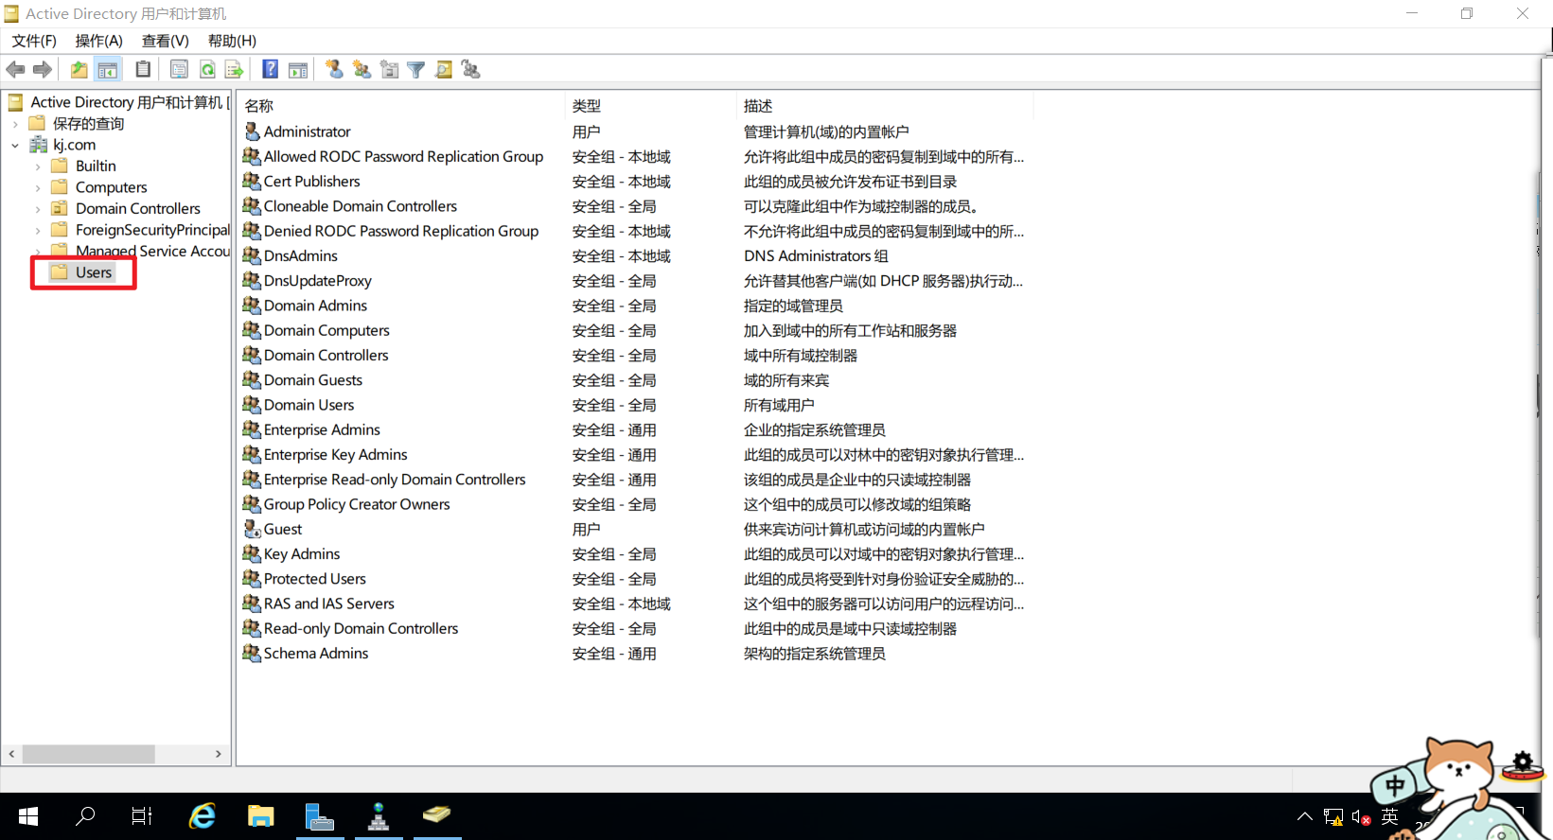Create a new user with toolbar icon

tap(334, 69)
